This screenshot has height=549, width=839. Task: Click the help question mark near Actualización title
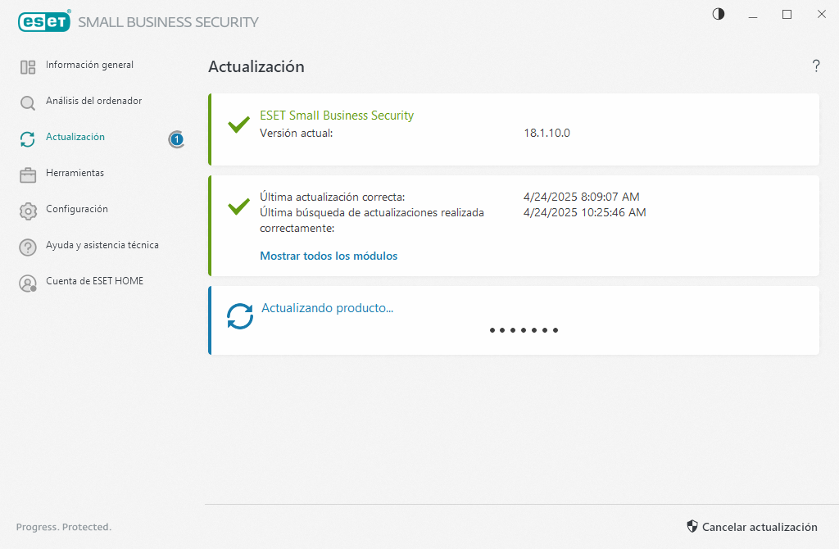tap(816, 66)
